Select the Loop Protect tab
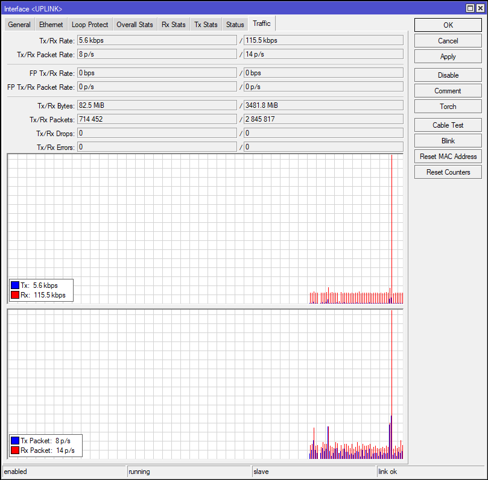The height and width of the screenshot is (480, 488). tap(90, 25)
